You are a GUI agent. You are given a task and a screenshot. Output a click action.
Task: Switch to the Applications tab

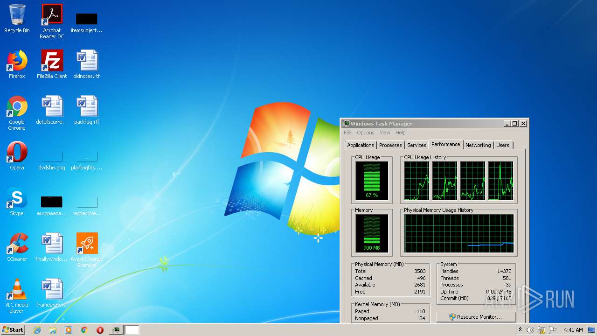pos(361,145)
